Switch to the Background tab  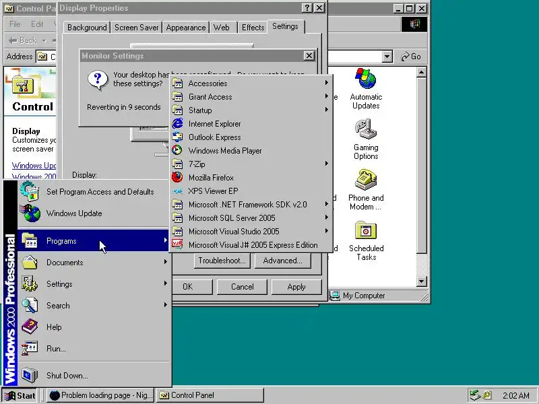coord(87,28)
